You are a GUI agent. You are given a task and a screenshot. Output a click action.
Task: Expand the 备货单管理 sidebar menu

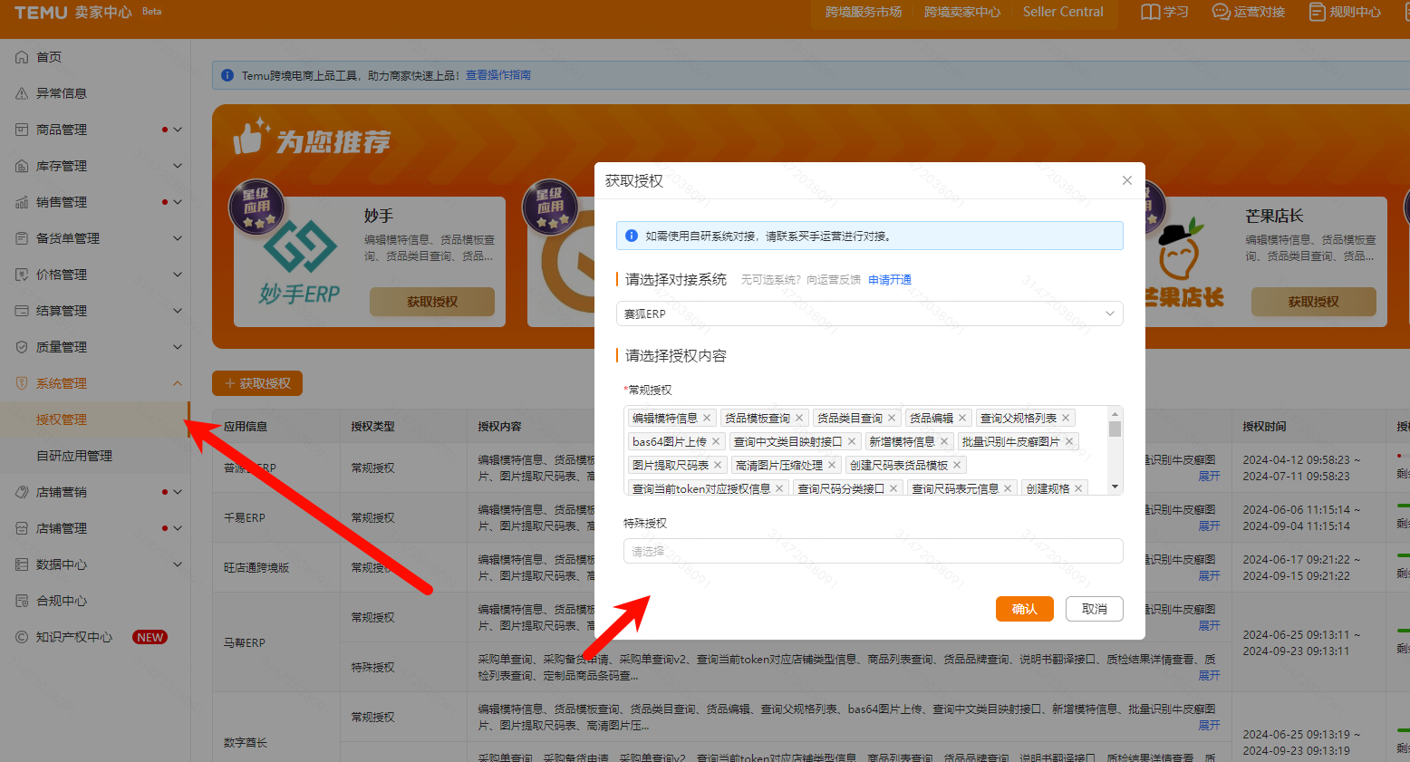178,238
